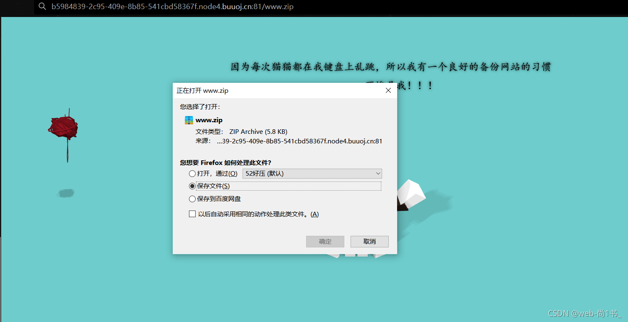Click the URL text in the address bar
Screen dimensions: 628x322
point(172,7)
